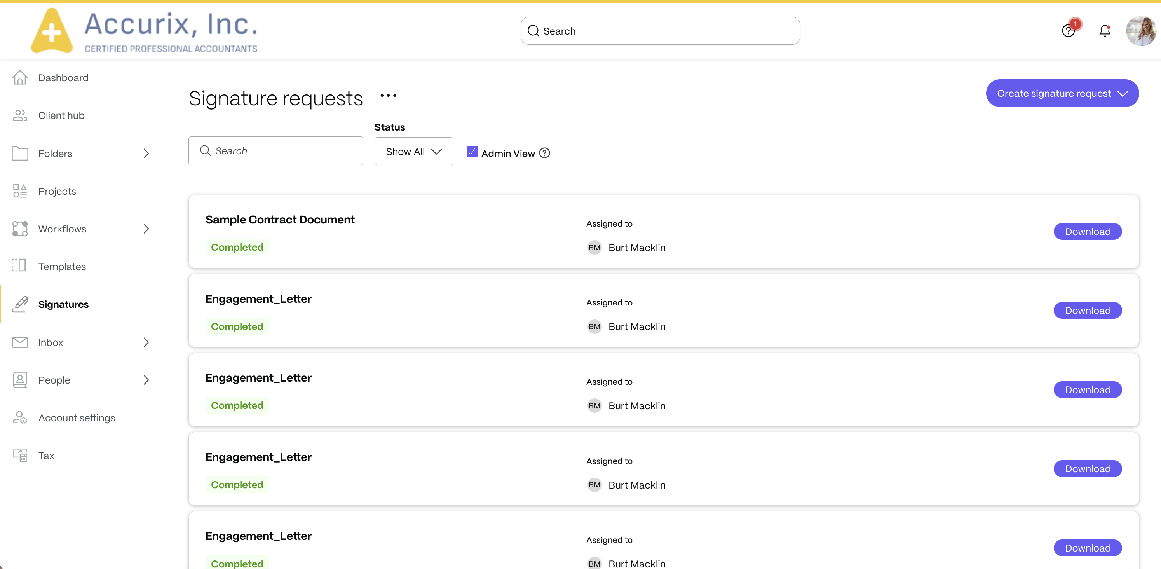
Task: Download the first Engagement_Letter
Action: [1088, 310]
